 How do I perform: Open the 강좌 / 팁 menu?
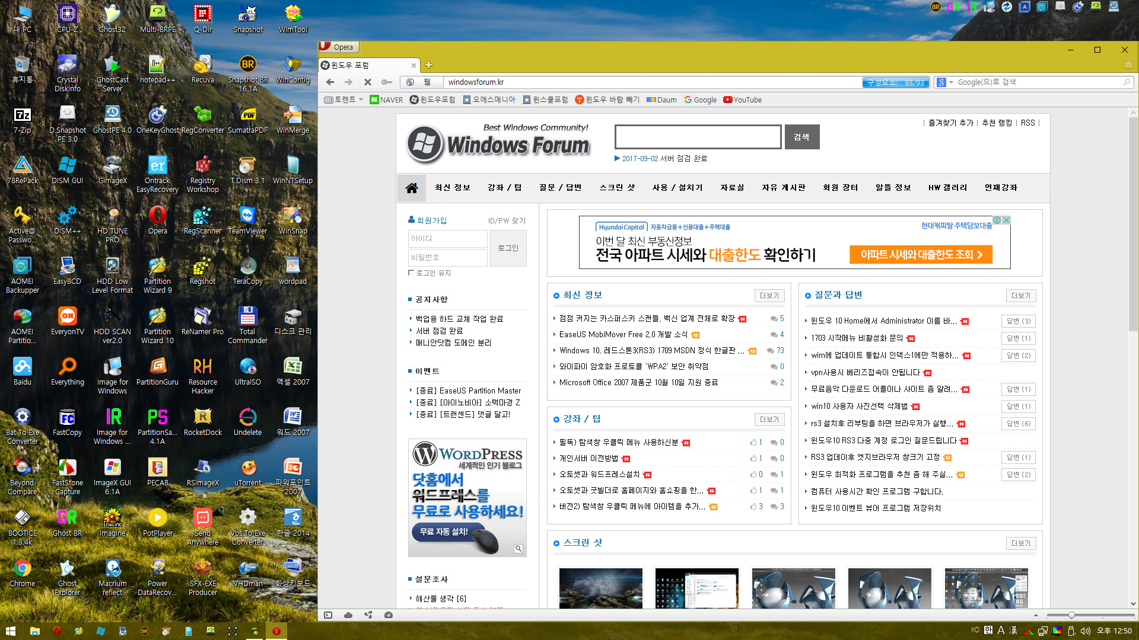point(504,188)
